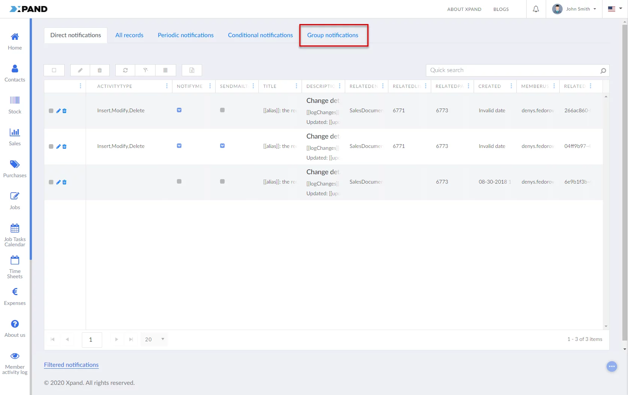Click the toolbar clear filter icon
Screen dimensions: 628x395
click(145, 70)
